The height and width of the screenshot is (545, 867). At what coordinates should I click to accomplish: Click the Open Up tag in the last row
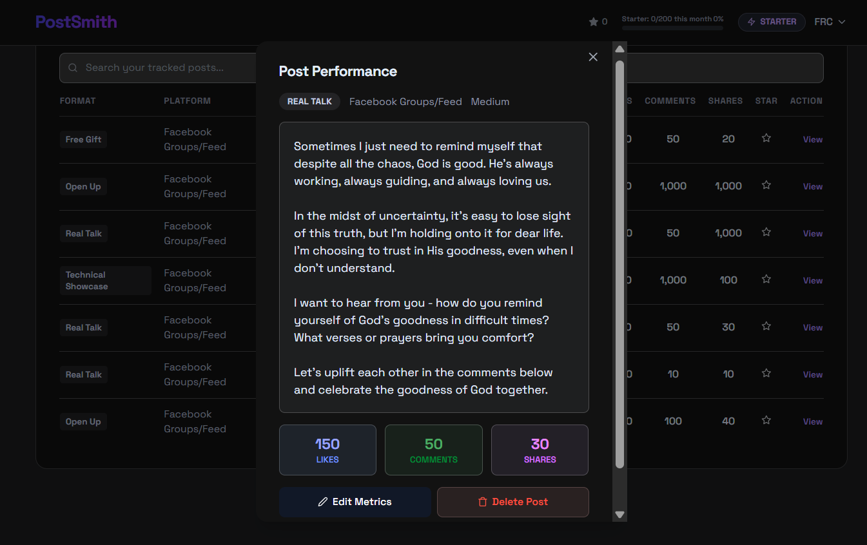(83, 422)
